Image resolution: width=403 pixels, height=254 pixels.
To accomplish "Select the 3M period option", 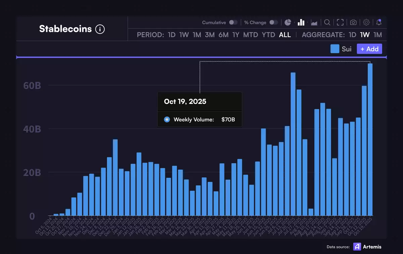I will coord(210,35).
